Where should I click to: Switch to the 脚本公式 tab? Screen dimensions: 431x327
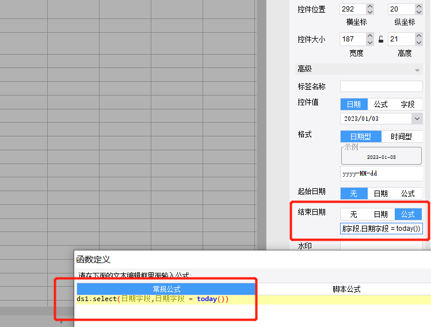coord(346,289)
